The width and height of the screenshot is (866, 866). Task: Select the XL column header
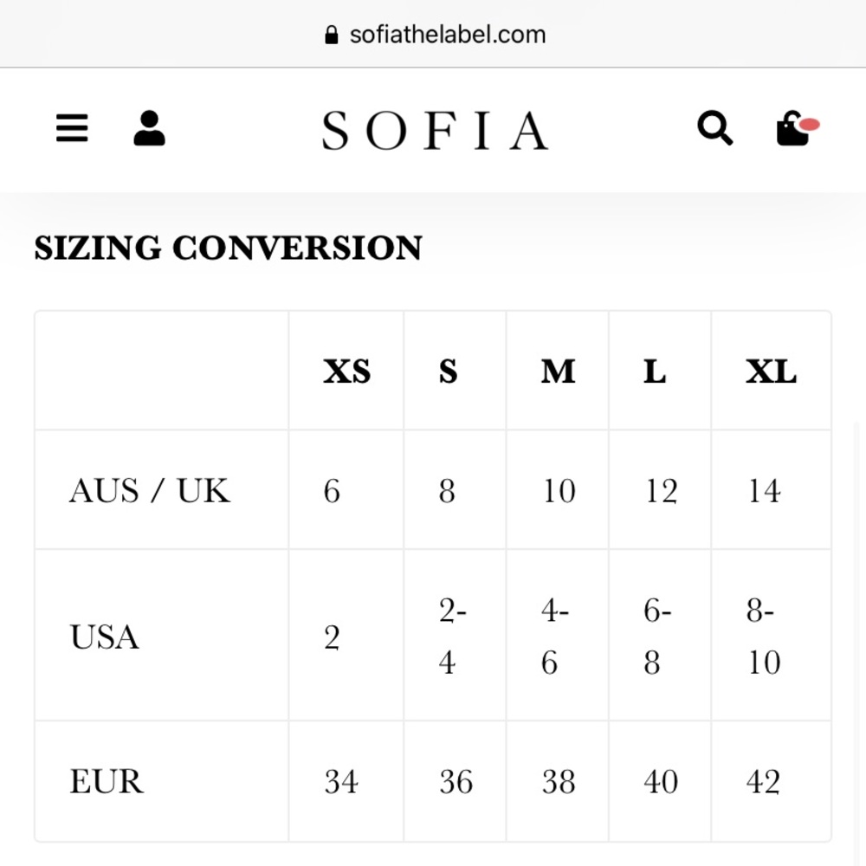coord(771,372)
